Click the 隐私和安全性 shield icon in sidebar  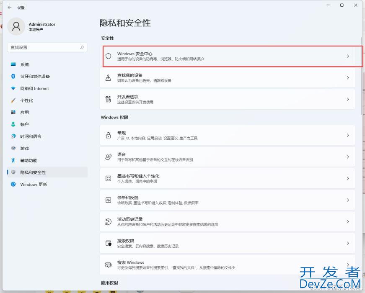tap(13, 172)
